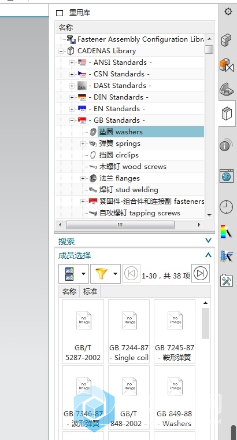Collapse the GB Standards node
This screenshot has height=440, width=237.
(72, 120)
